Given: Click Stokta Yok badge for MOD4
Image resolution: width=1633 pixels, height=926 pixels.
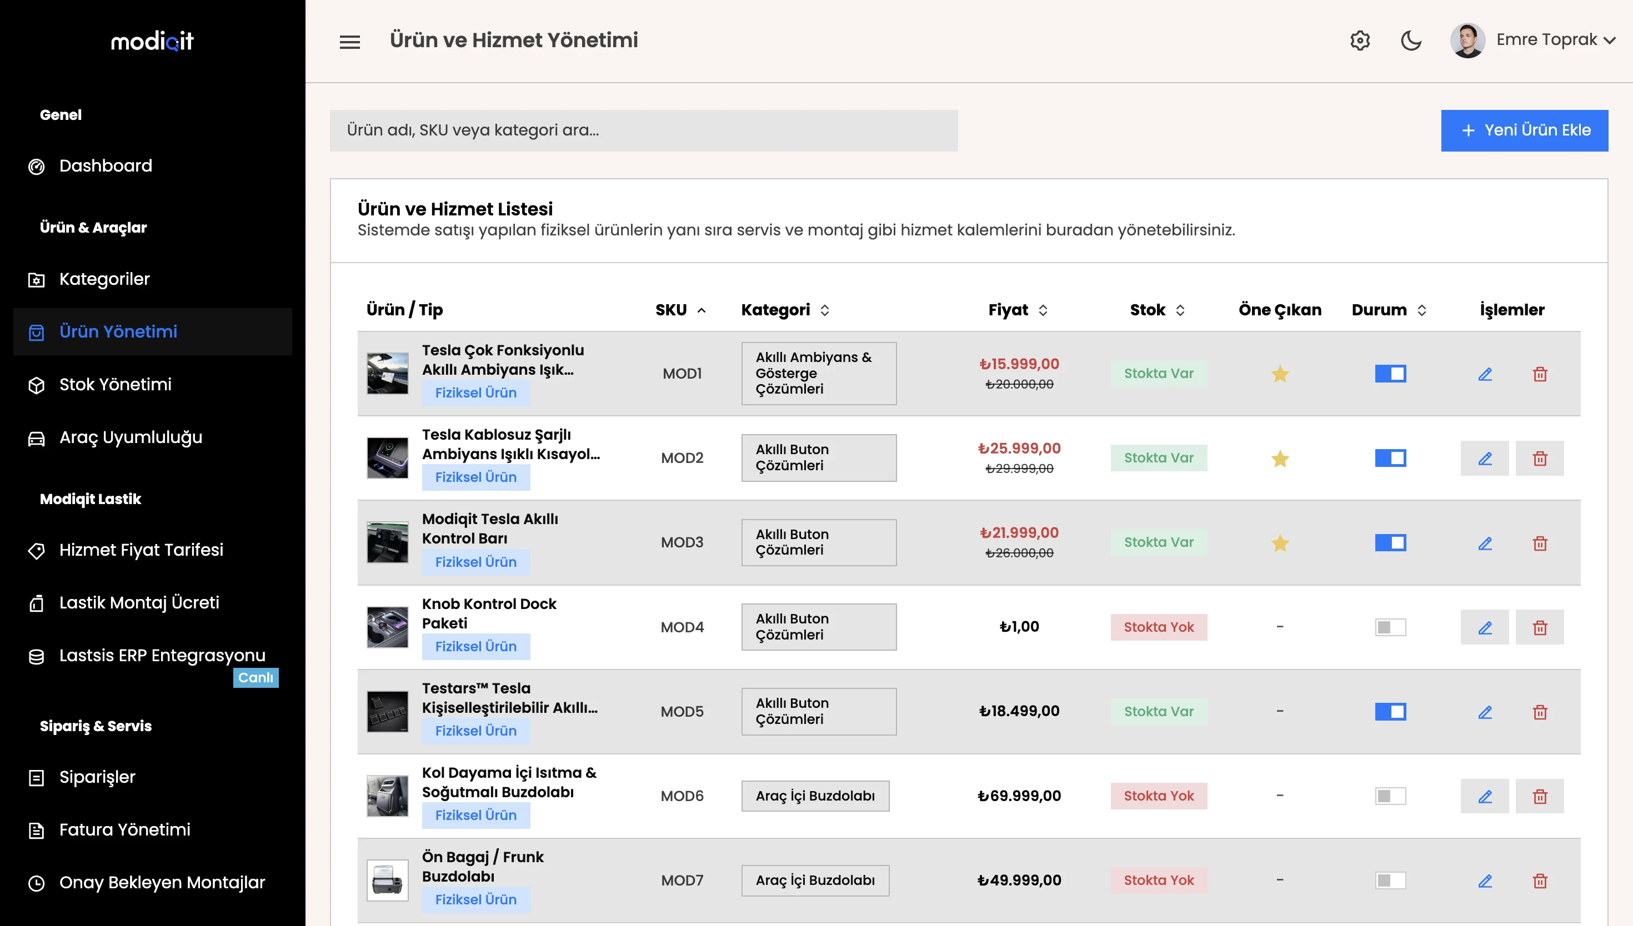Looking at the screenshot, I should click(1159, 627).
